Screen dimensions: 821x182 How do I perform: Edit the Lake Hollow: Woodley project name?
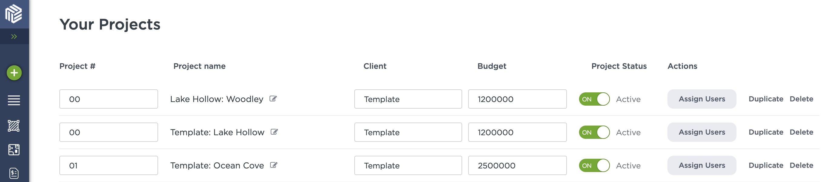click(273, 99)
